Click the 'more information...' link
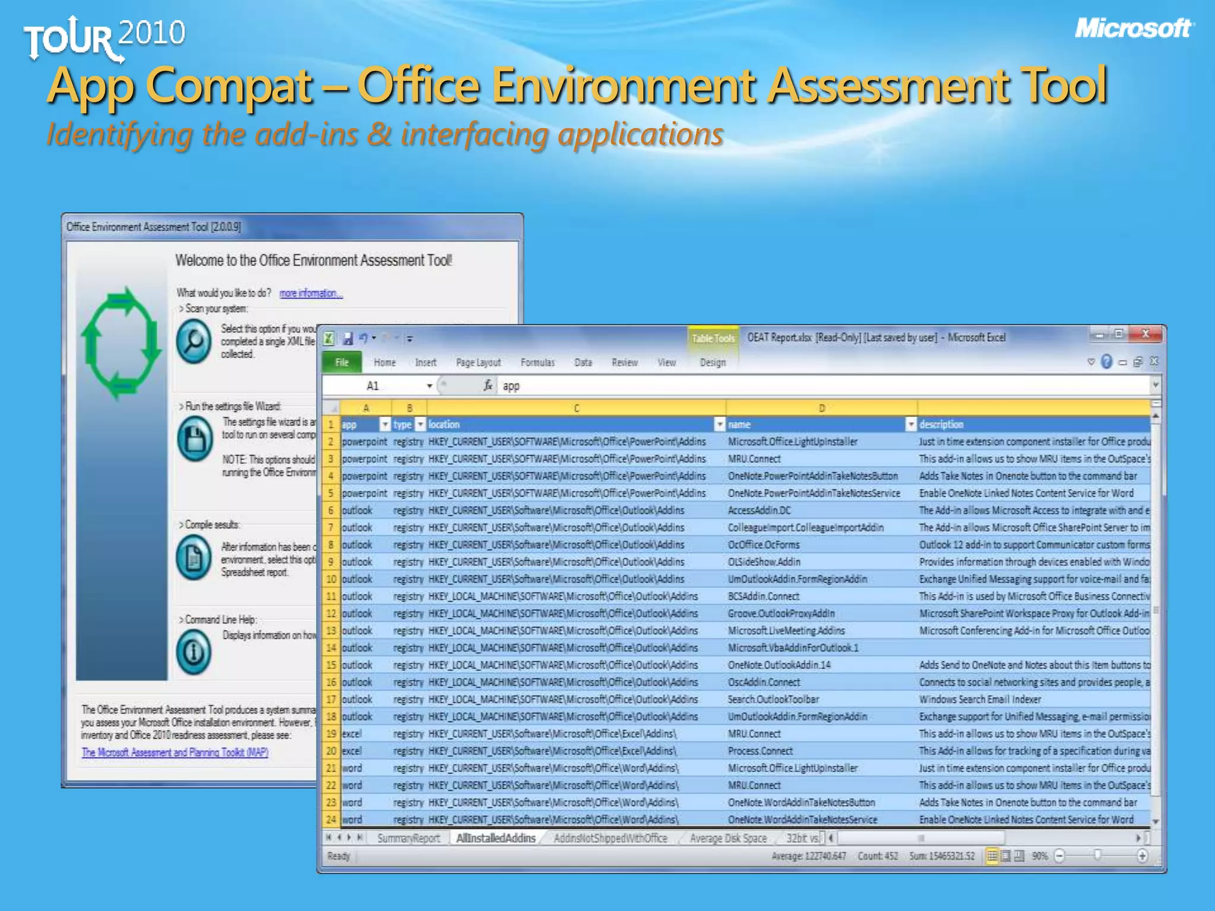The image size is (1215, 911). coord(311,293)
